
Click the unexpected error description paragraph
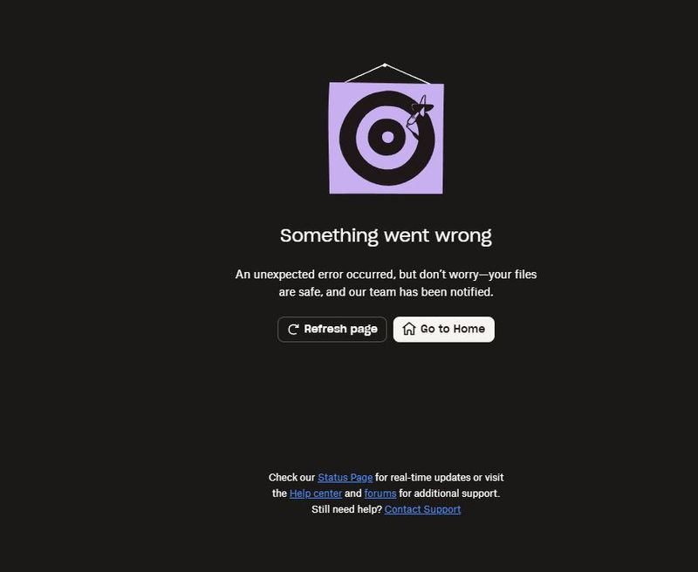click(386, 283)
